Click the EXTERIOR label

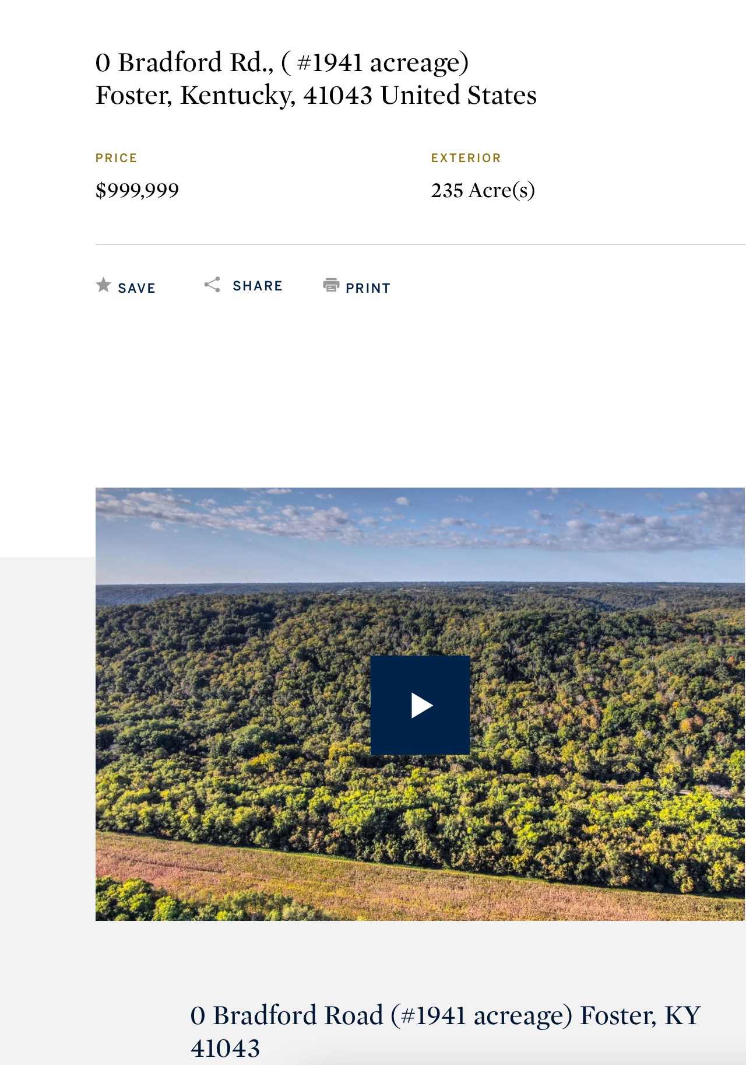466,158
